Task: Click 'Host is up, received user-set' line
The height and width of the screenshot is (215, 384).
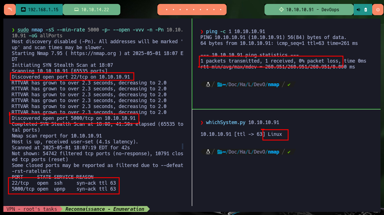Action: point(75,142)
